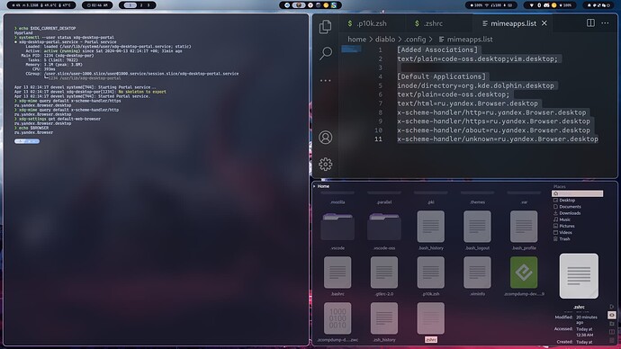Select the .viminfo file icon

(x=477, y=273)
